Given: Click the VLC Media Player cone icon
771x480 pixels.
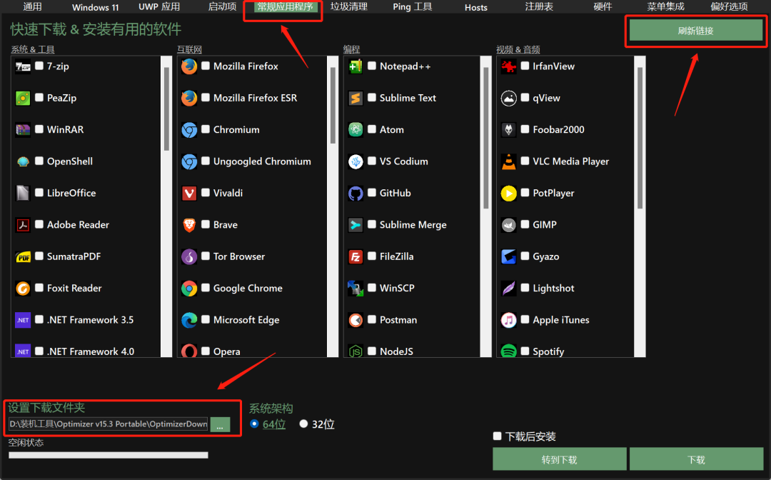Looking at the screenshot, I should coord(508,161).
